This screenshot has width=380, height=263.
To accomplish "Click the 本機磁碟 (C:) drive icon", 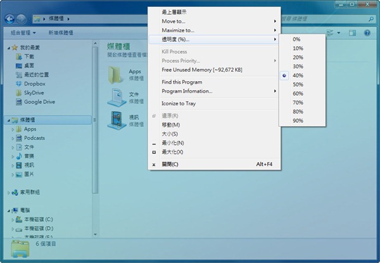I will pos(18,219).
